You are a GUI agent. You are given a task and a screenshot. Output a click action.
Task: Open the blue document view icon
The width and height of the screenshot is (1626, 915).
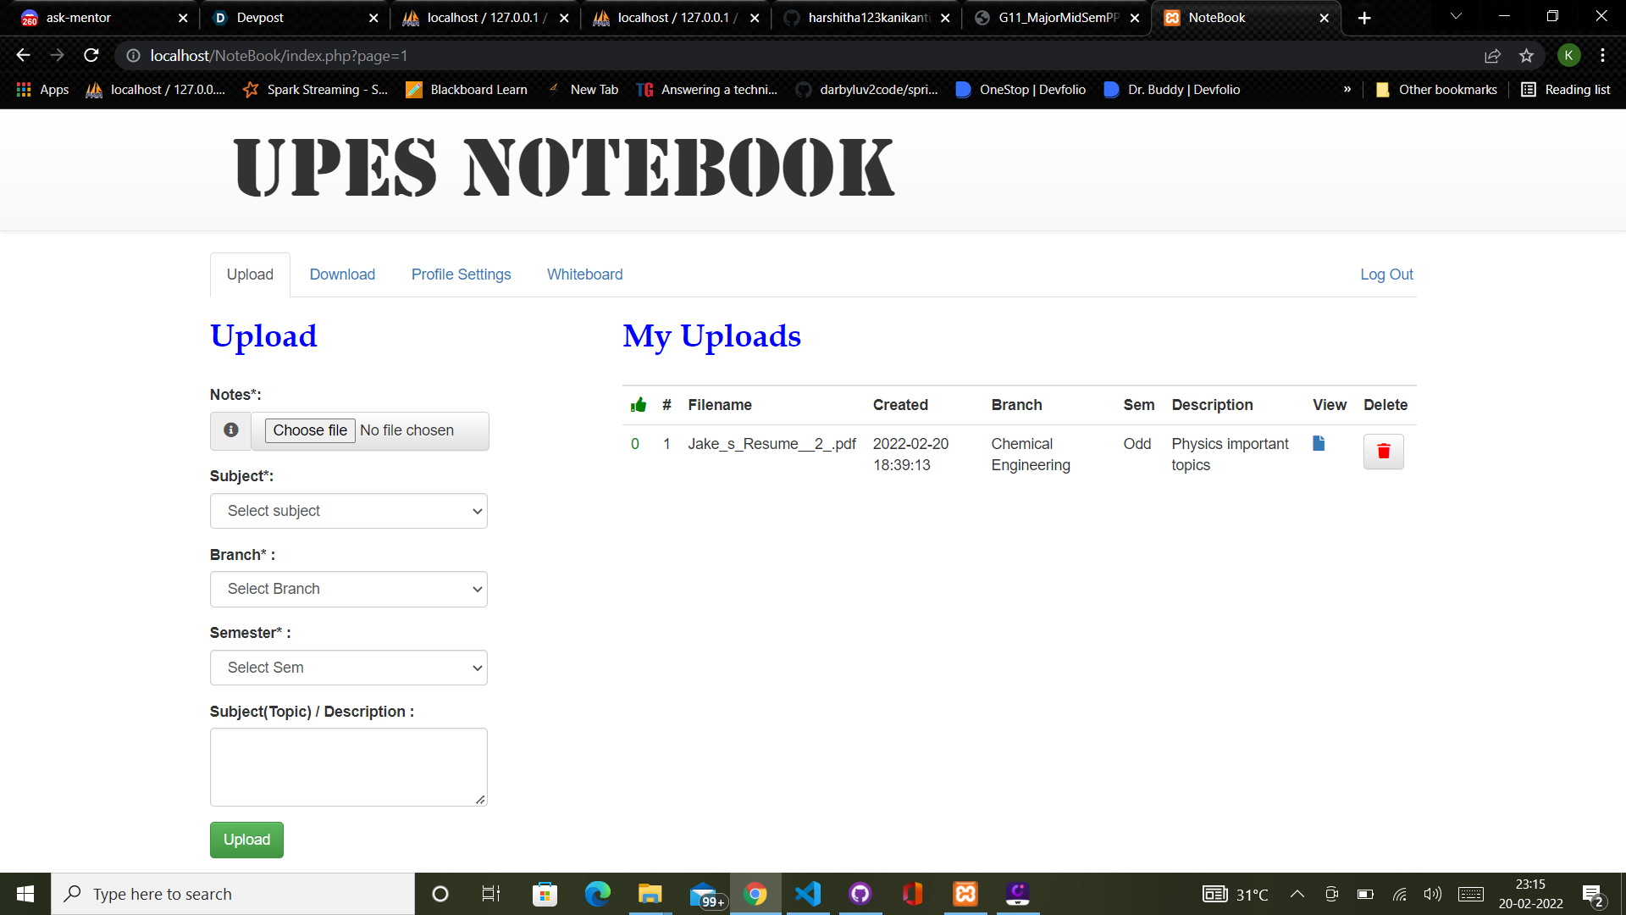[x=1319, y=443]
